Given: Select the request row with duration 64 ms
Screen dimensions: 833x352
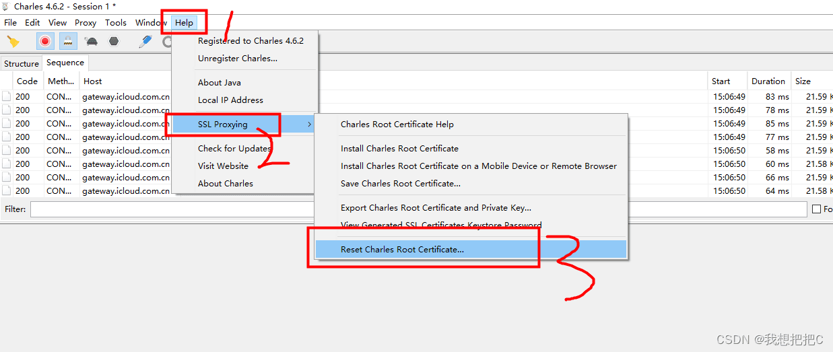Looking at the screenshot, I should pyautogui.click(x=416, y=190).
